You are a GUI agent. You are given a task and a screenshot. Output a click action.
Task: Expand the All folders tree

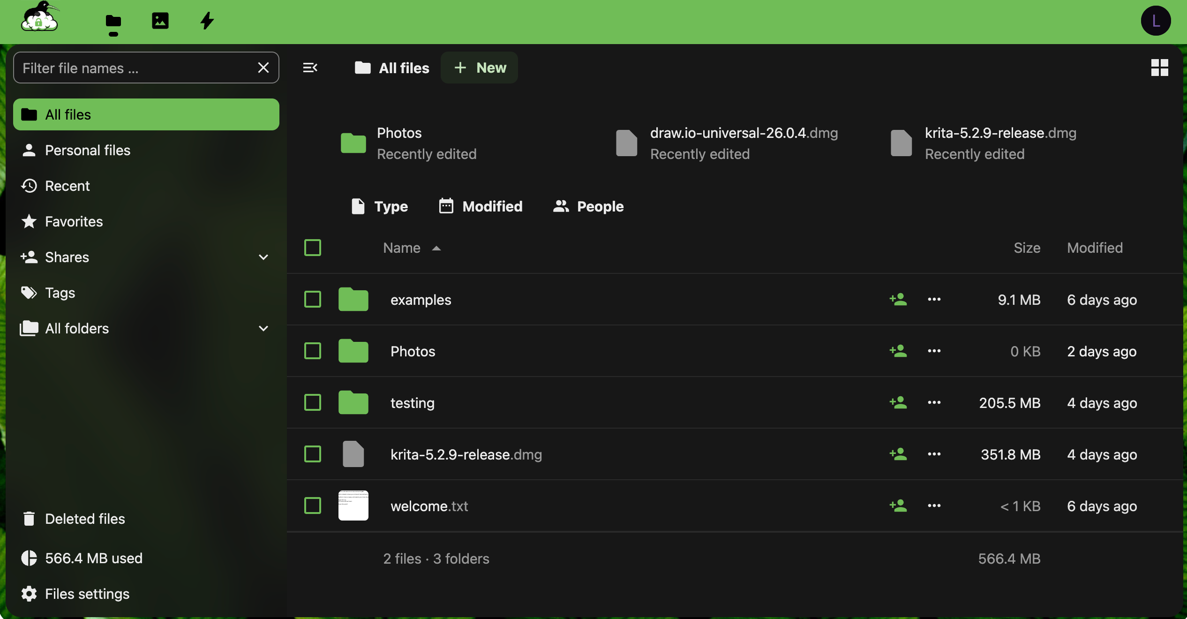click(x=263, y=328)
